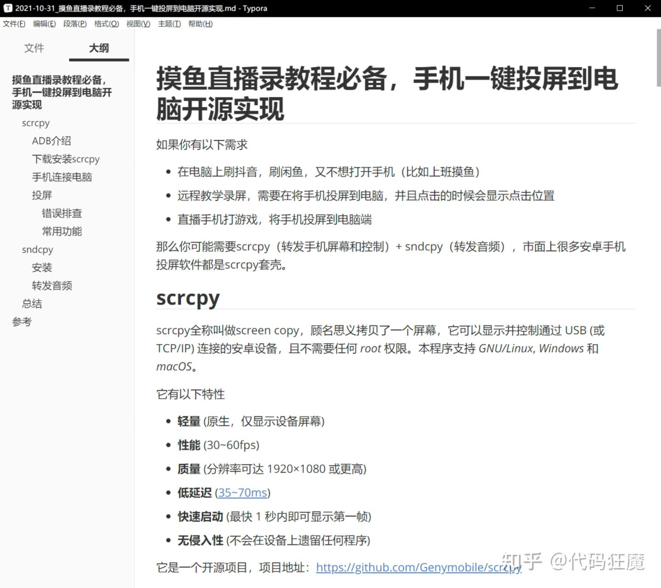Select 投屏 in the outline

pos(42,196)
